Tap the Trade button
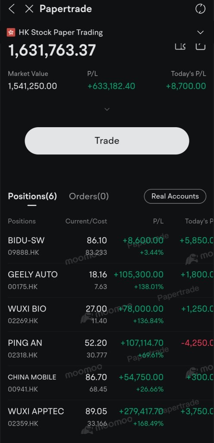Image resolution: width=214 pixels, height=443 pixels. [107, 141]
